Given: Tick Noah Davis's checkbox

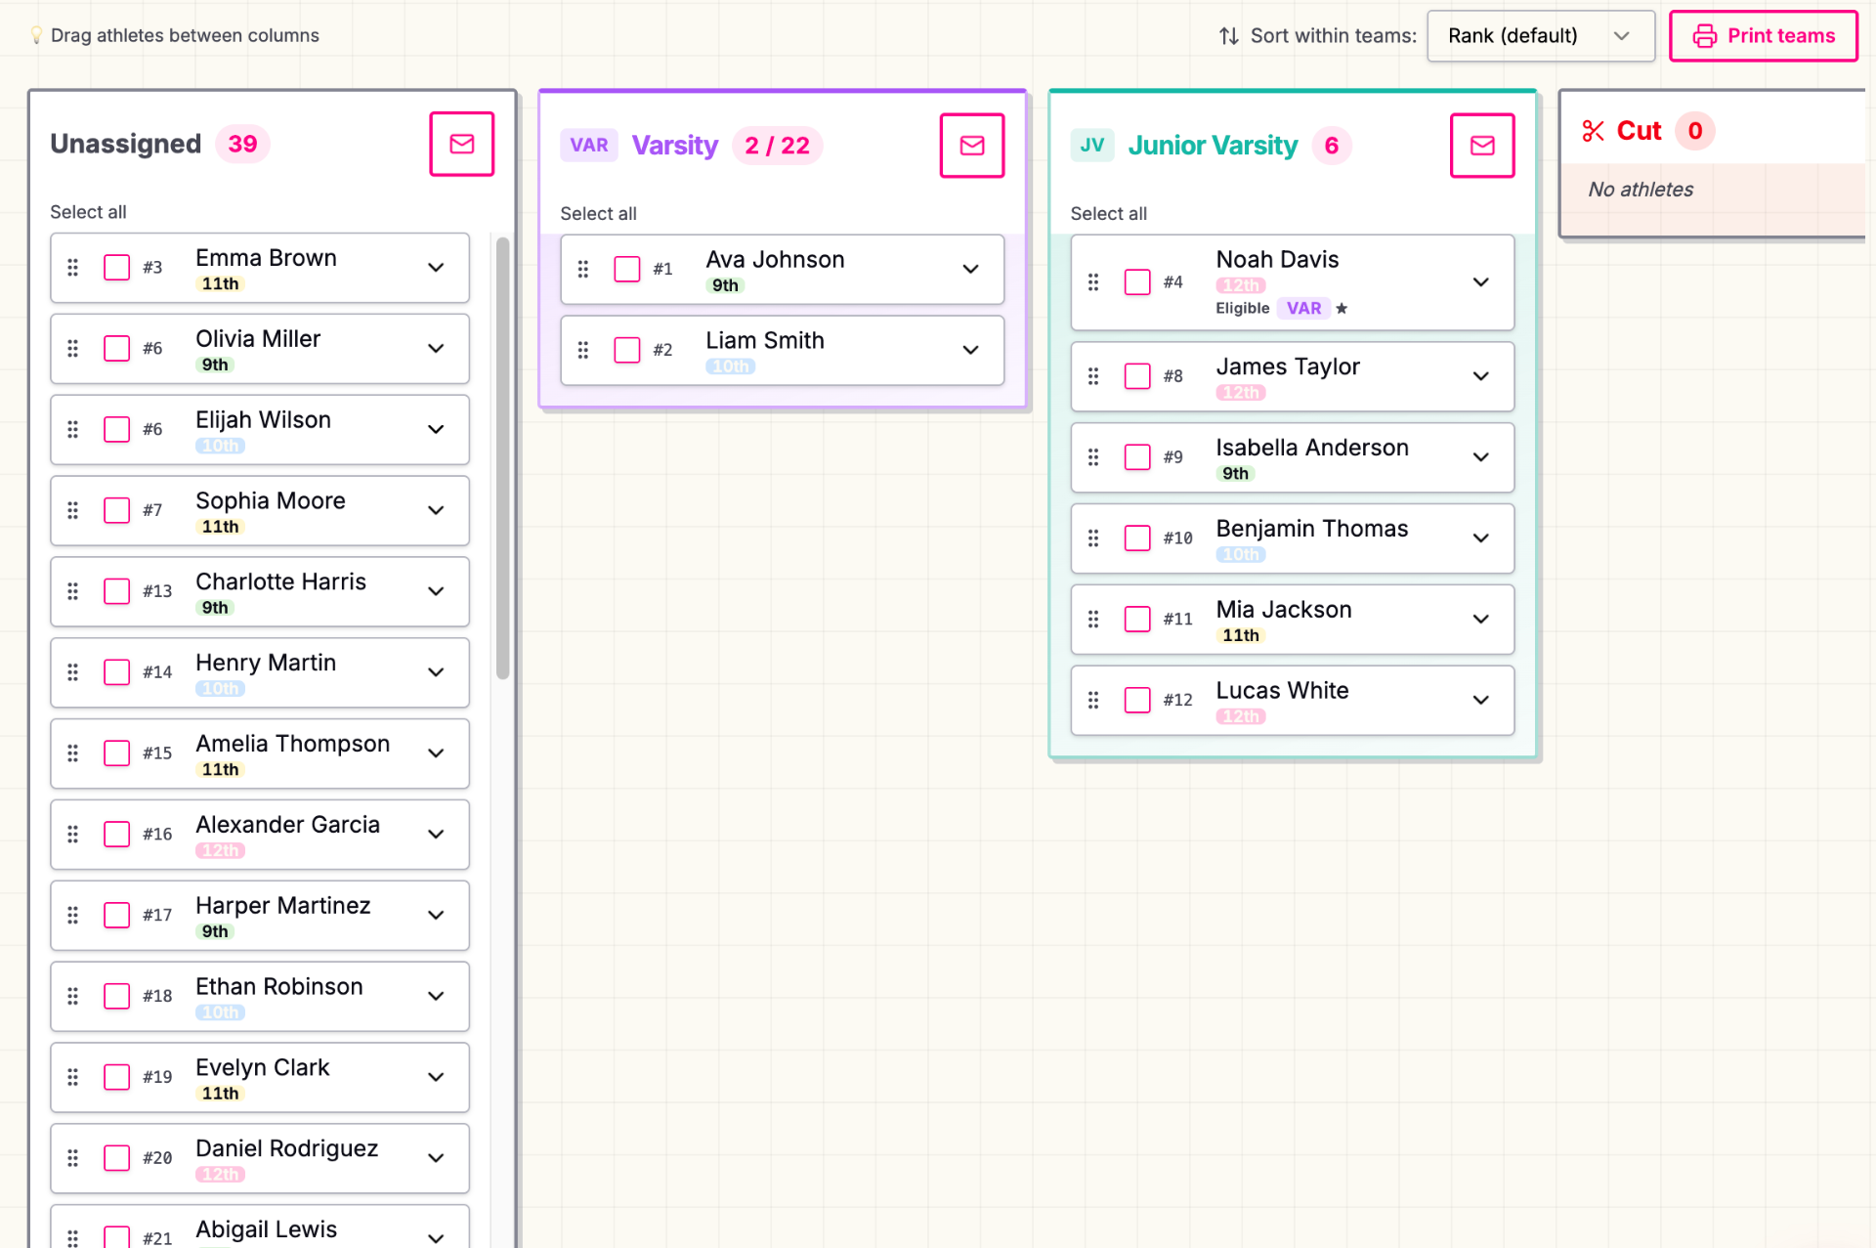Looking at the screenshot, I should 1136,282.
